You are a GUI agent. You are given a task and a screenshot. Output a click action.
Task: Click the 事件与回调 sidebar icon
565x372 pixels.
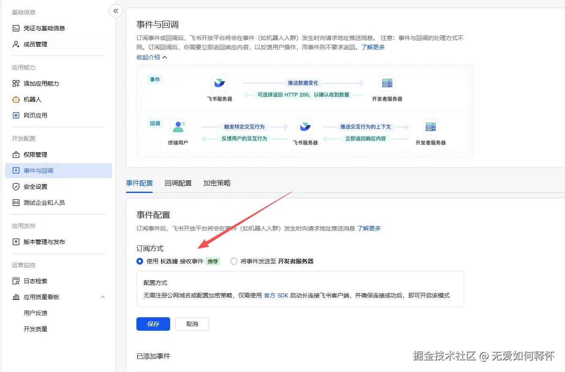(x=16, y=171)
